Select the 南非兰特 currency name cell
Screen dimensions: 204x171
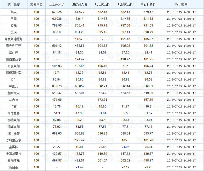[14, 113]
